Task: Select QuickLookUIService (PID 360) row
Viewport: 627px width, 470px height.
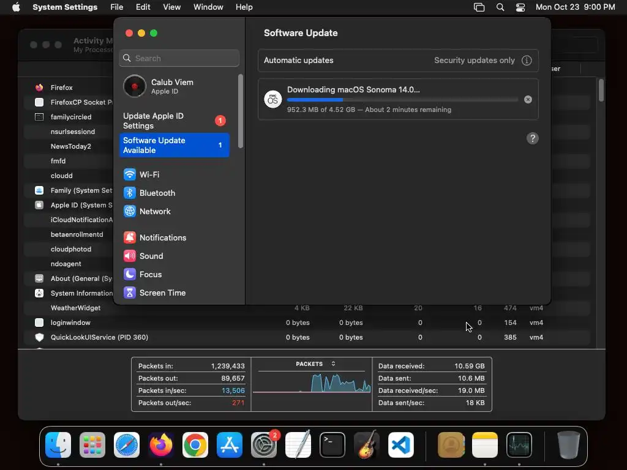Action: pos(307,337)
